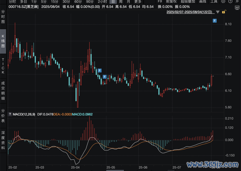
Task: Click the date text 2025/08/04
Action: [50, 7]
